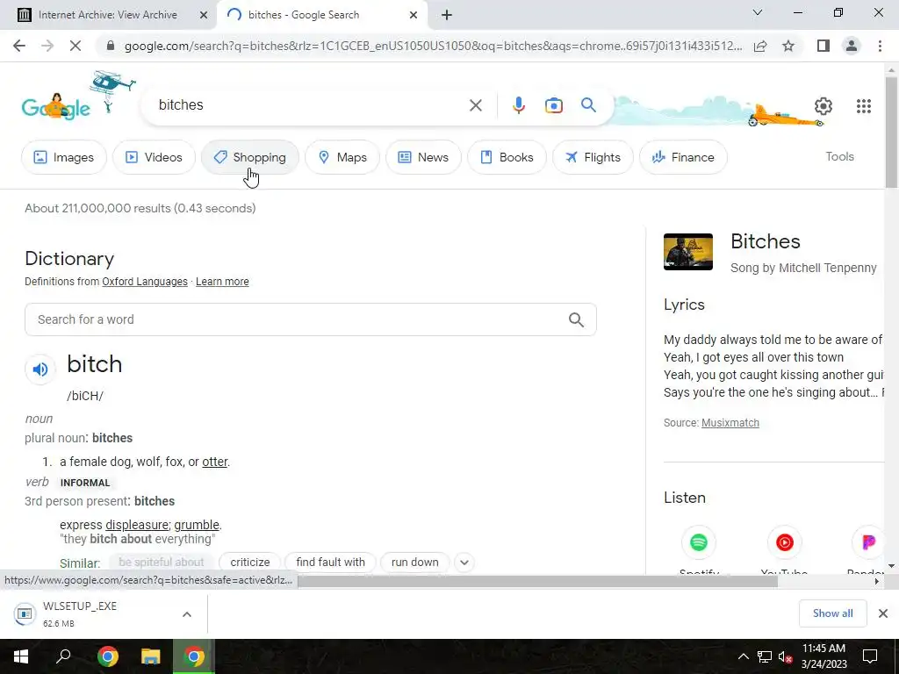Viewport: 899px width, 674px height.
Task: Open Musixmatch lyrics source link
Action: click(730, 423)
